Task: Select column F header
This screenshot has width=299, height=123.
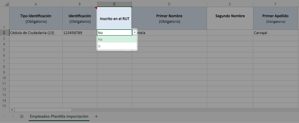Action: tap(275, 4)
